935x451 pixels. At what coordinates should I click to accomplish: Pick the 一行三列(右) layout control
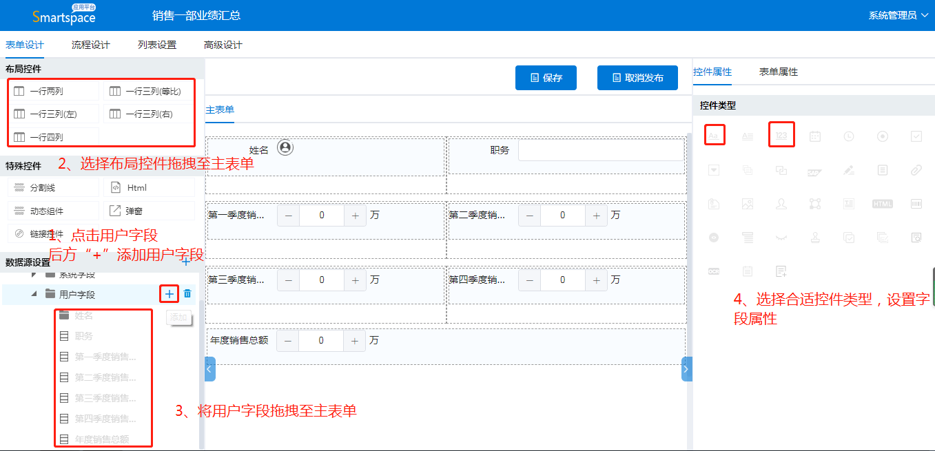[x=148, y=114]
